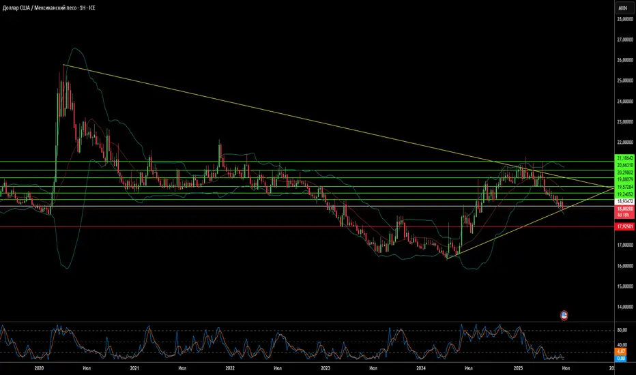The image size is (636, 375).
Task: Click the orange 4,87 indicator value label
Action: pyautogui.click(x=621, y=351)
